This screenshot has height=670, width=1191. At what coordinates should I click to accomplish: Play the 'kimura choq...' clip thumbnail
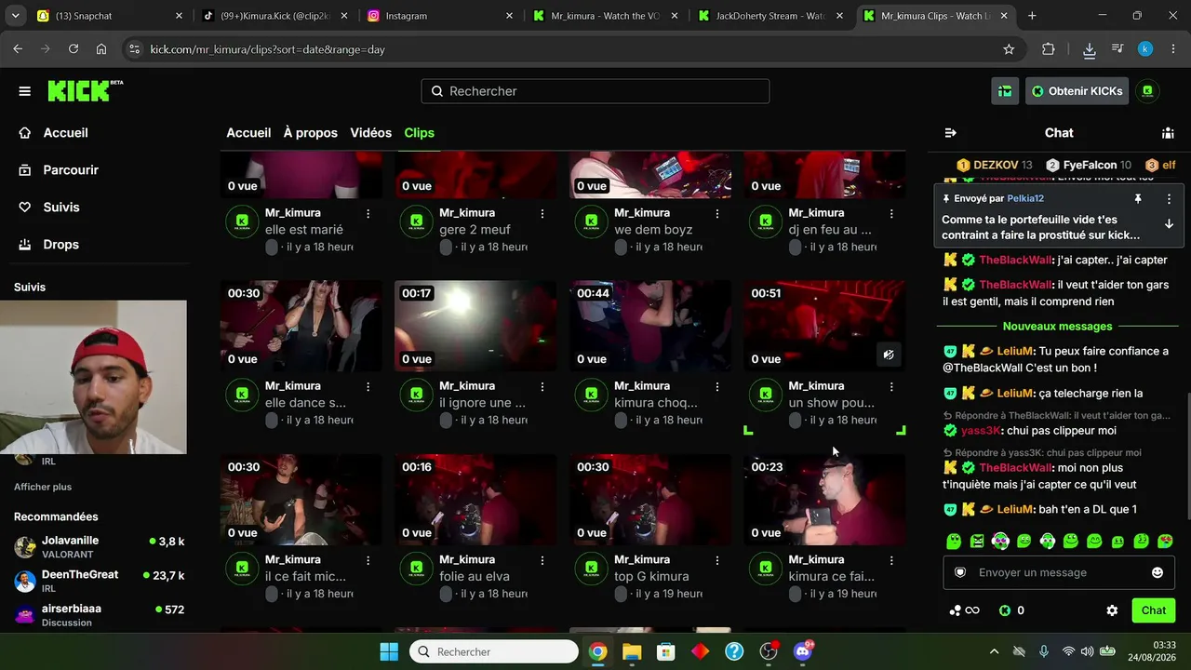coord(650,326)
